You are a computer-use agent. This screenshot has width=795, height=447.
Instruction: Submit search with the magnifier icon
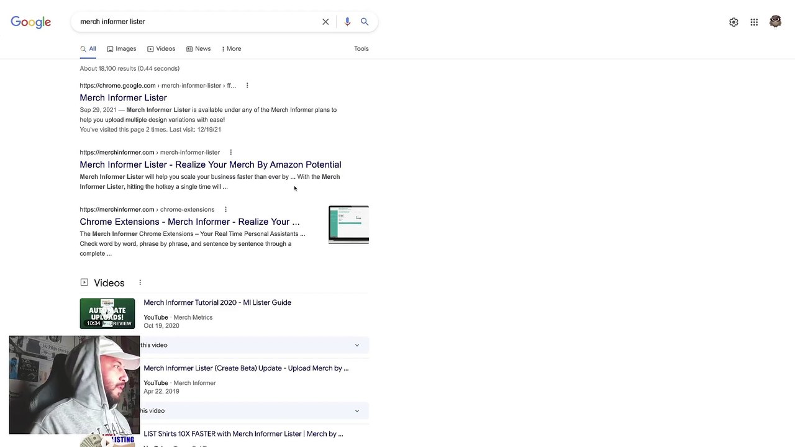[365, 22]
